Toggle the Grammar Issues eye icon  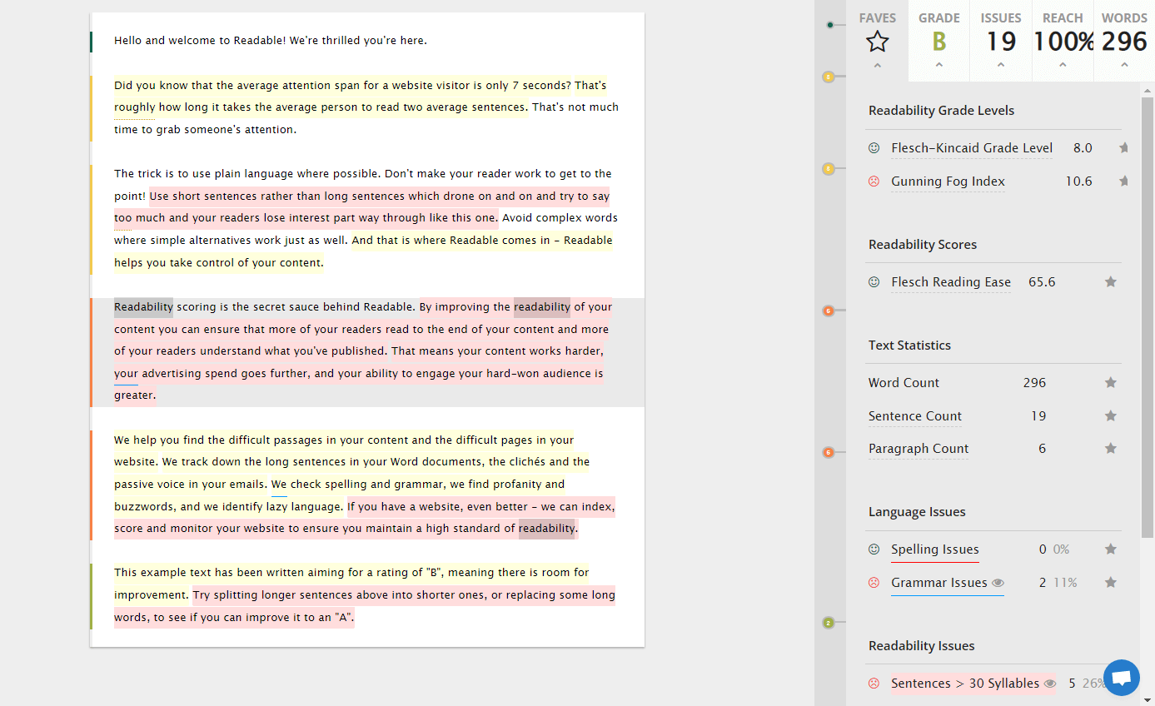click(998, 584)
